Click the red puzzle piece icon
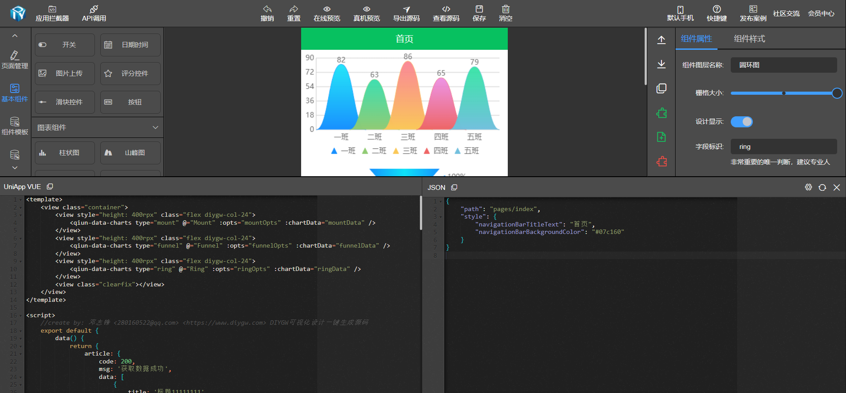Image resolution: width=846 pixels, height=393 pixels. click(x=661, y=161)
